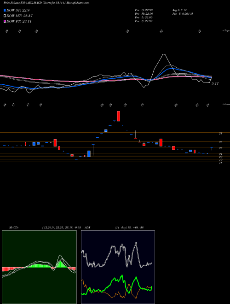The image size is (230, 304).
Task: Click the 21 price axis label
Action: pyautogui.click(x=220, y=154)
